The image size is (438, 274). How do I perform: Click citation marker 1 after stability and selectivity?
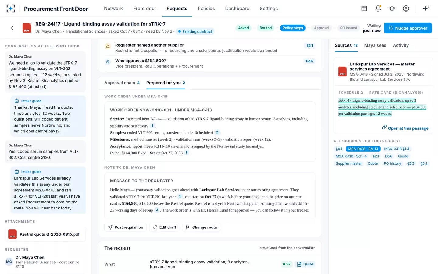[x=152, y=125]
